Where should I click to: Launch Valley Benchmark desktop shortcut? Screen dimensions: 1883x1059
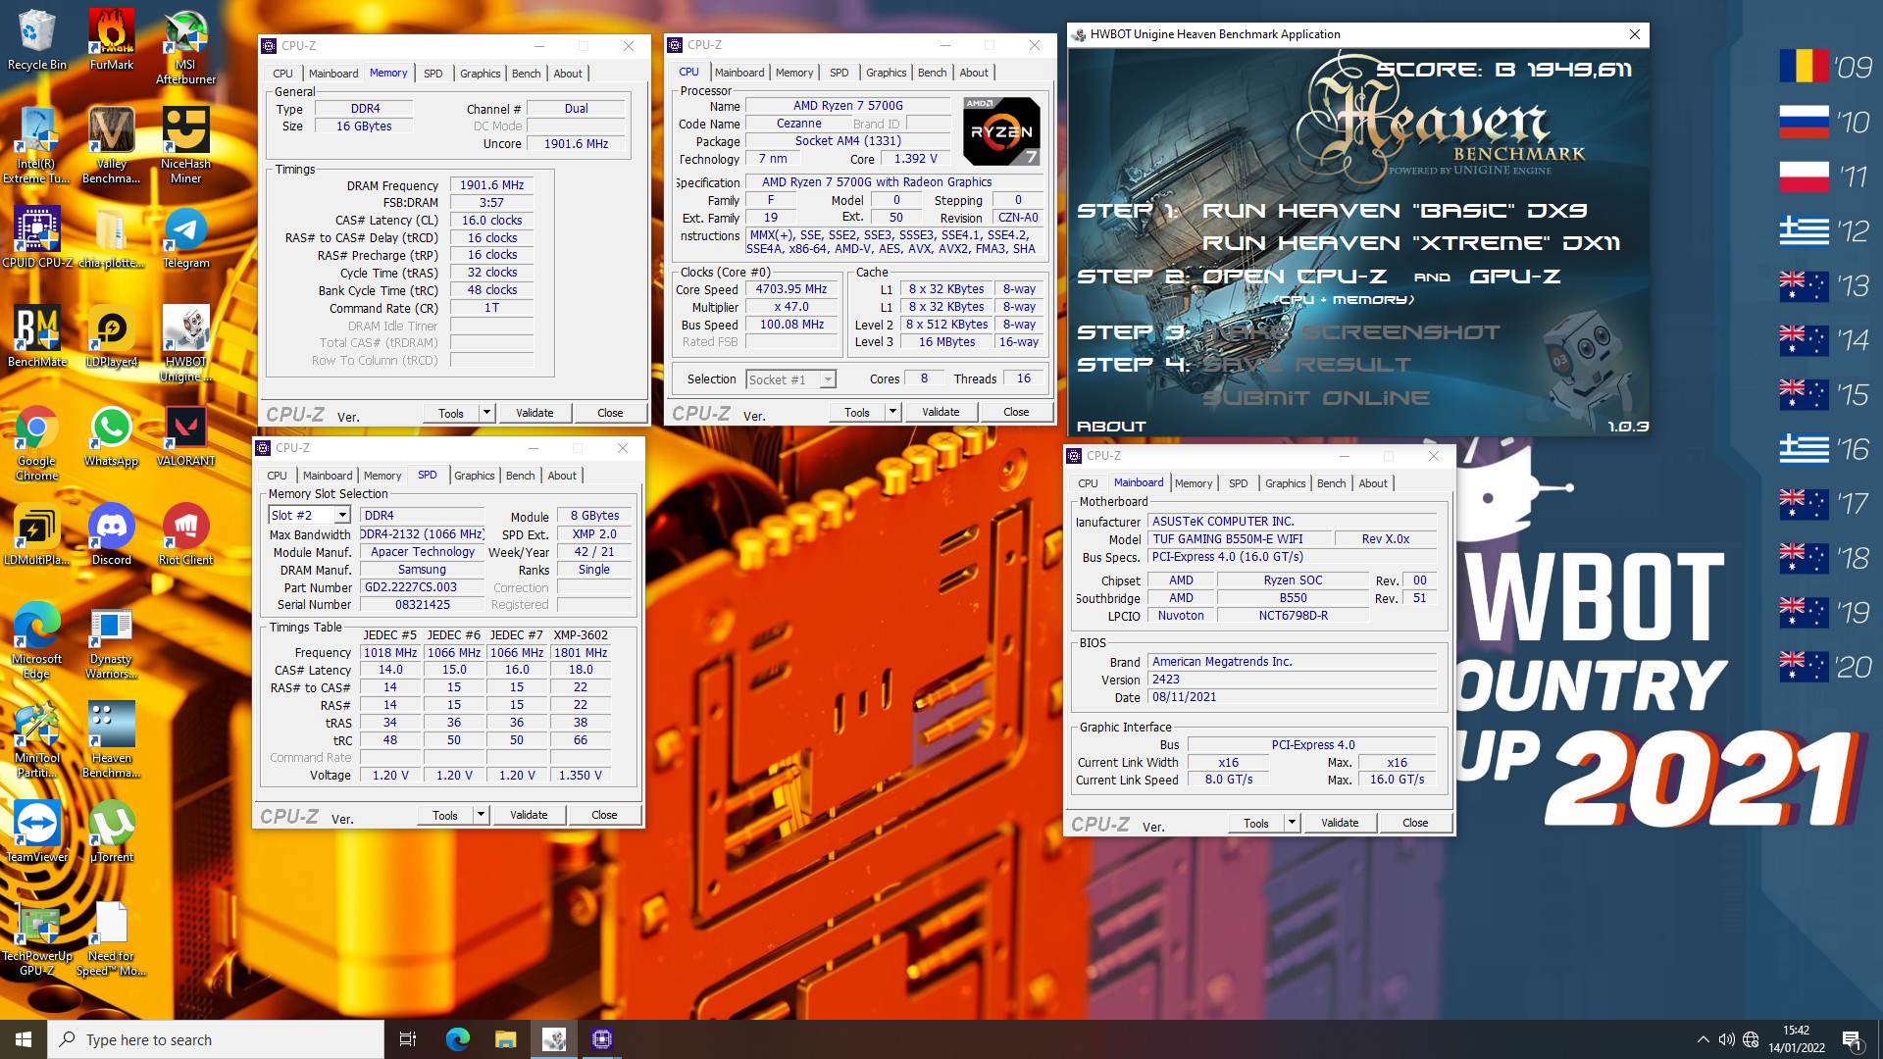tap(111, 145)
